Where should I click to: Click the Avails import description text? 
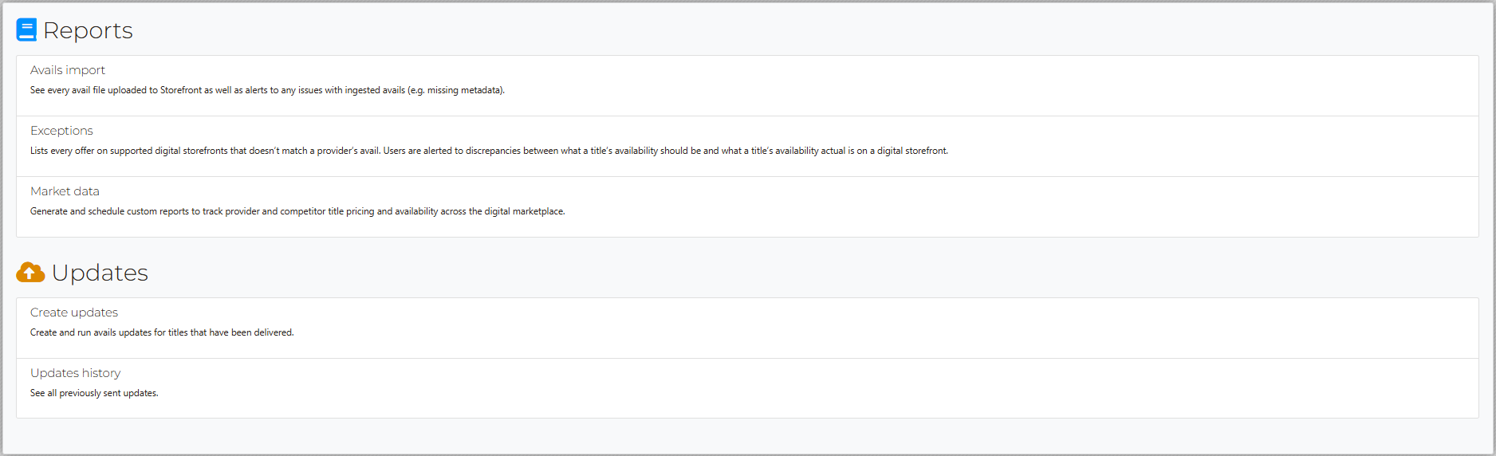click(267, 90)
